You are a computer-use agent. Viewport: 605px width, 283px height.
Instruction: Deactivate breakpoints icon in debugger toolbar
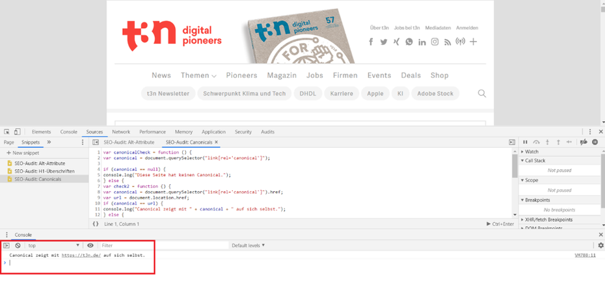click(584, 142)
